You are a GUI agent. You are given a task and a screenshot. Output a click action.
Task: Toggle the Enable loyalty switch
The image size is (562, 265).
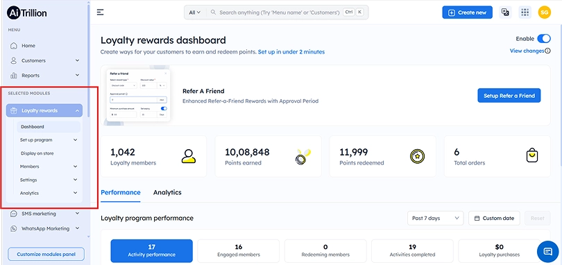[544, 39]
